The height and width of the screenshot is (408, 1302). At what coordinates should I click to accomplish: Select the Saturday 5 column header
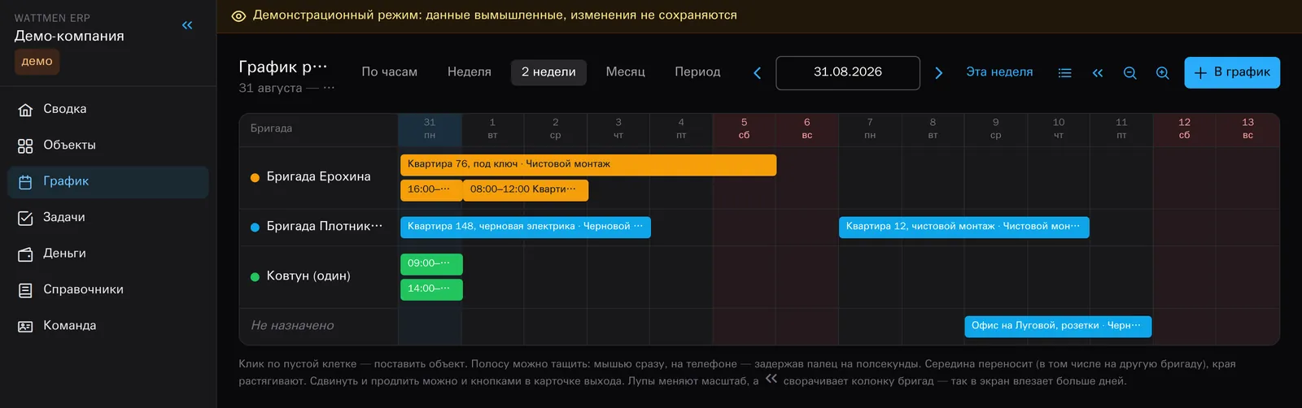[x=744, y=129]
